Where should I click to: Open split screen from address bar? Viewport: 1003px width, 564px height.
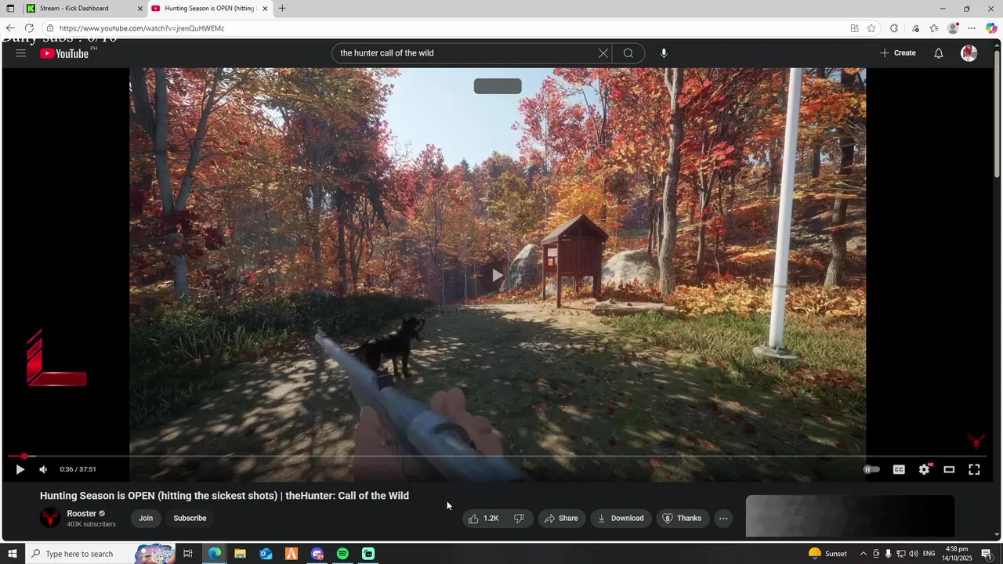tap(854, 28)
